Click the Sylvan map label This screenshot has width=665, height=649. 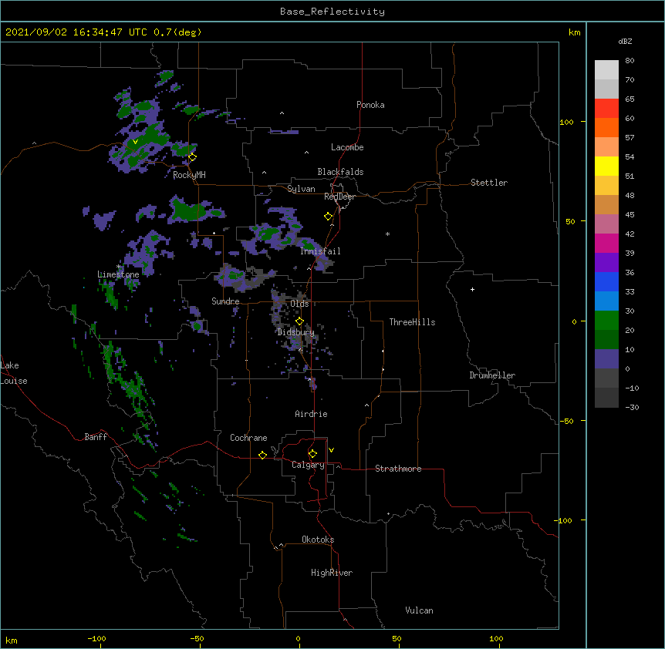301,189
